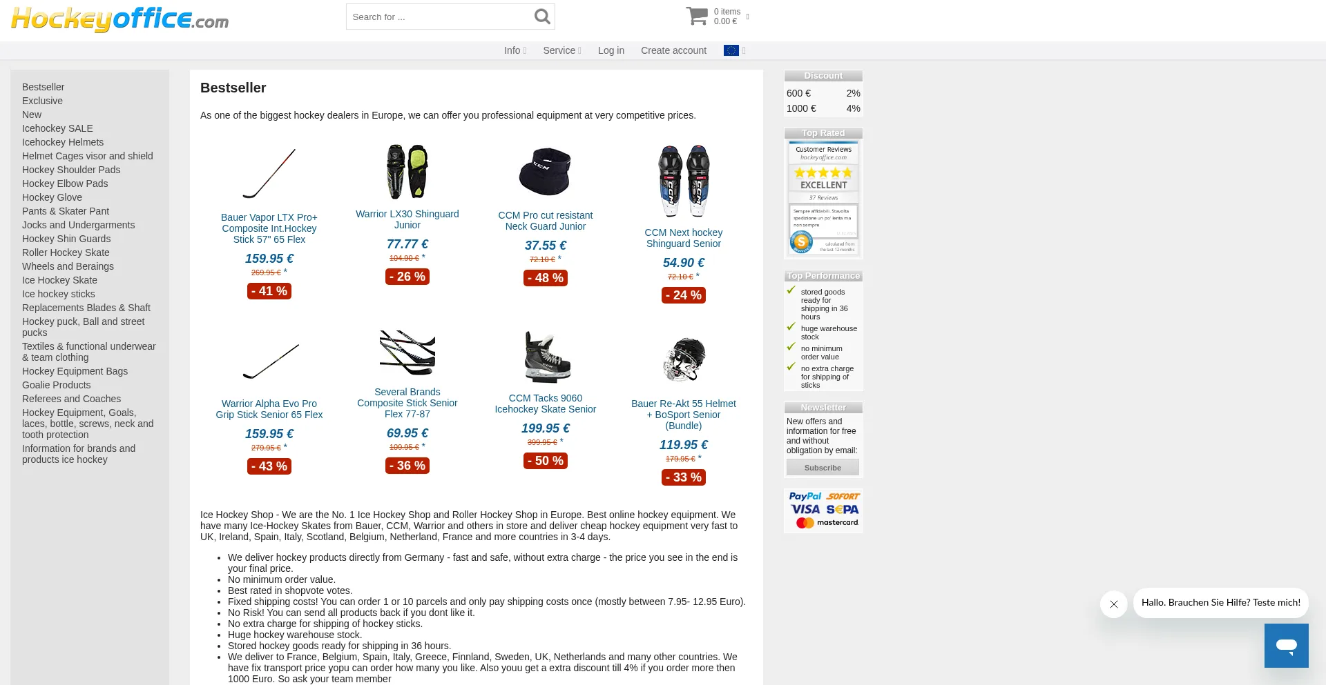Screen dimensions: 1326x685
Task: Select Goalie Products category
Action: point(57,385)
